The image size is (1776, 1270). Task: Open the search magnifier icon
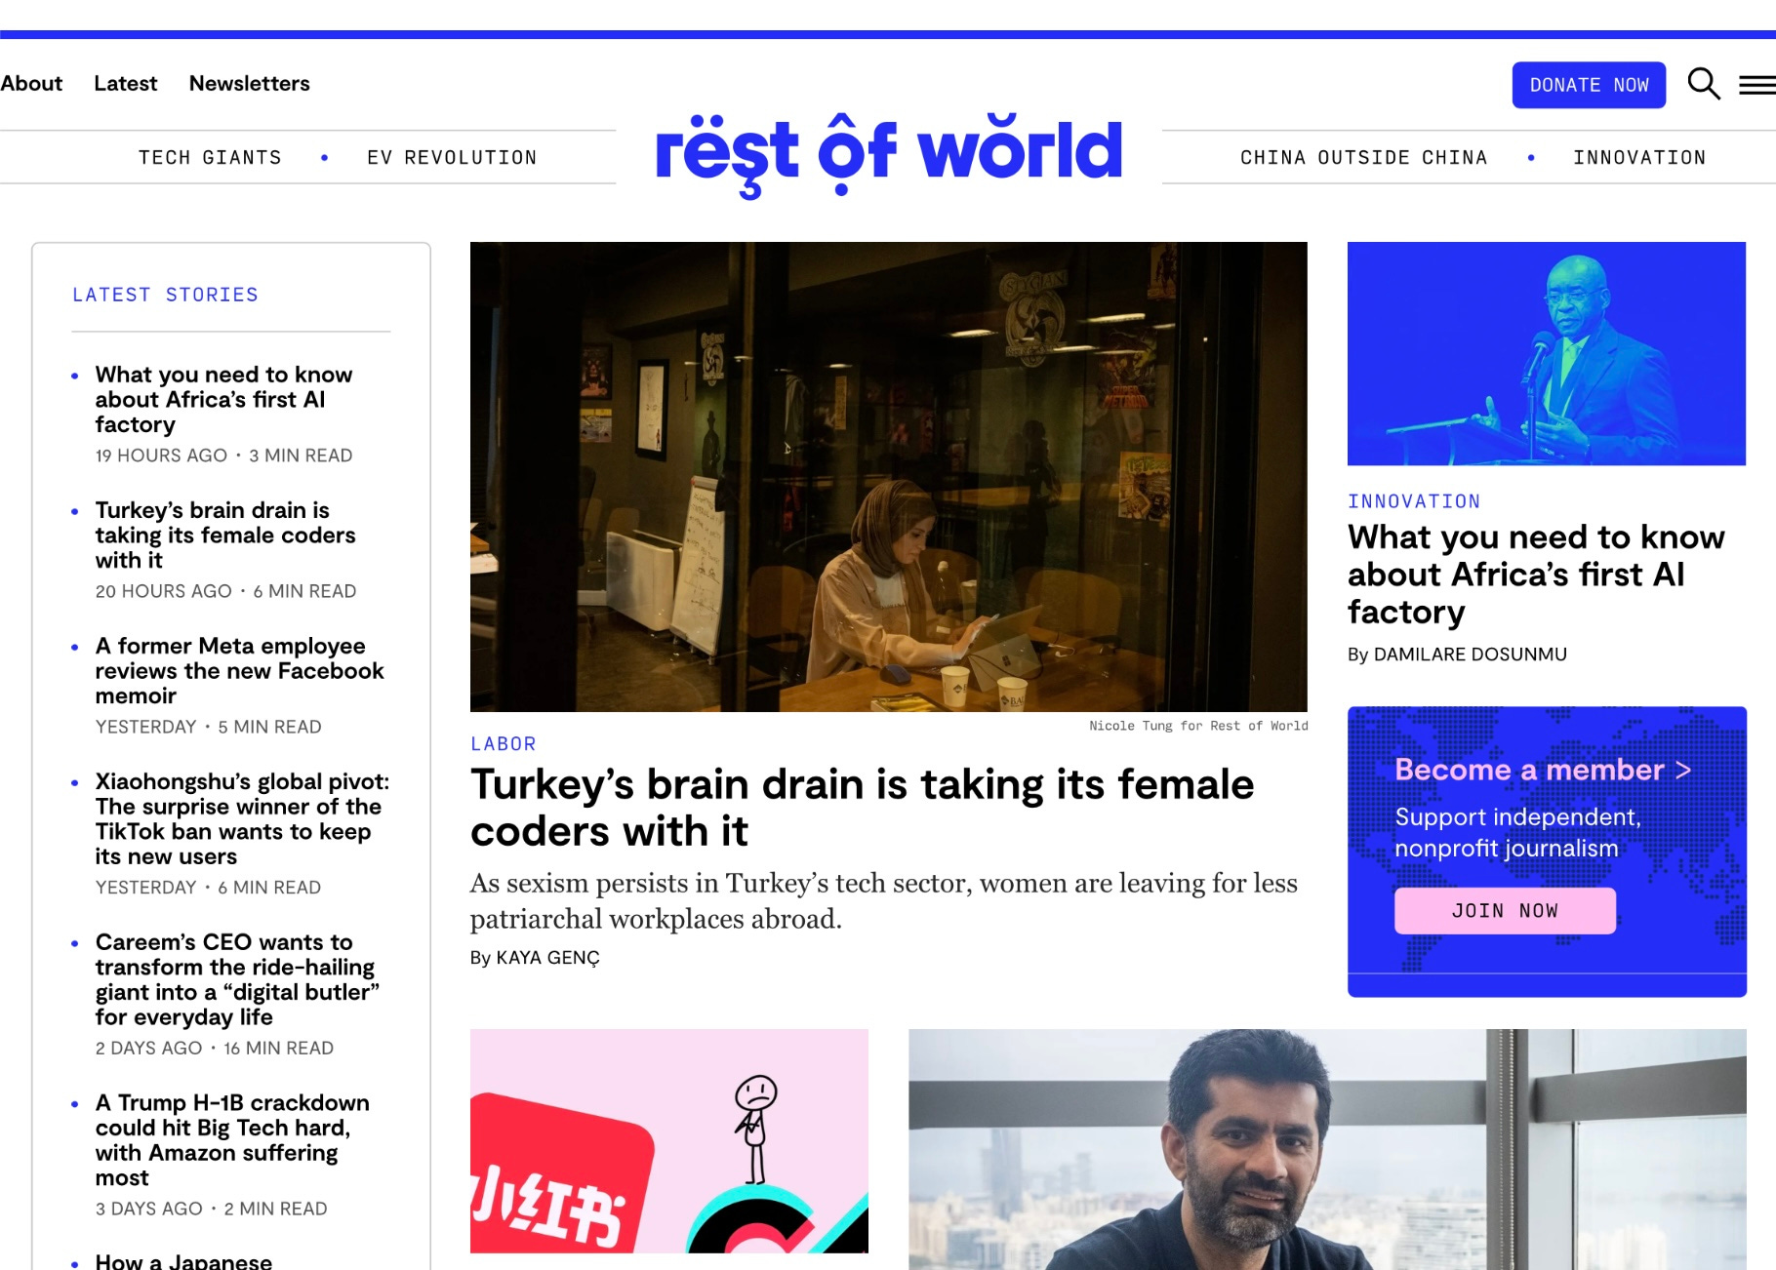[1704, 85]
